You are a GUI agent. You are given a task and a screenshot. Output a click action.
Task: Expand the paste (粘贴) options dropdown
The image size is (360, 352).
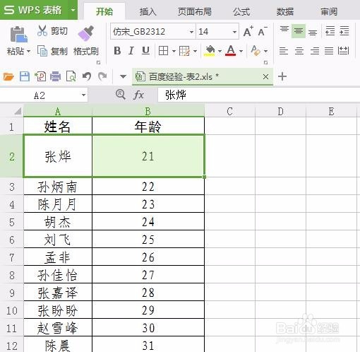[x=28, y=51]
